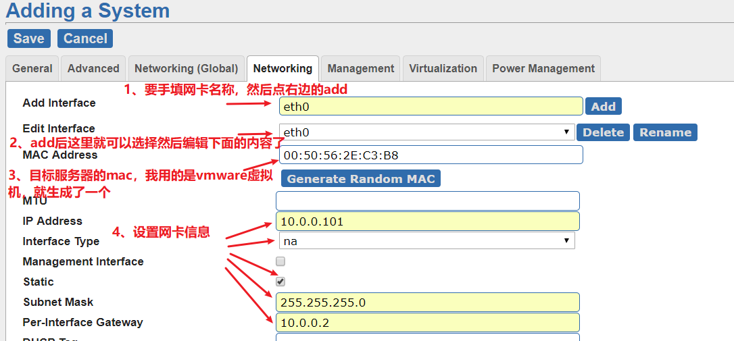Delete the selected eth0 interface
This screenshot has width=734, height=341.
click(603, 132)
